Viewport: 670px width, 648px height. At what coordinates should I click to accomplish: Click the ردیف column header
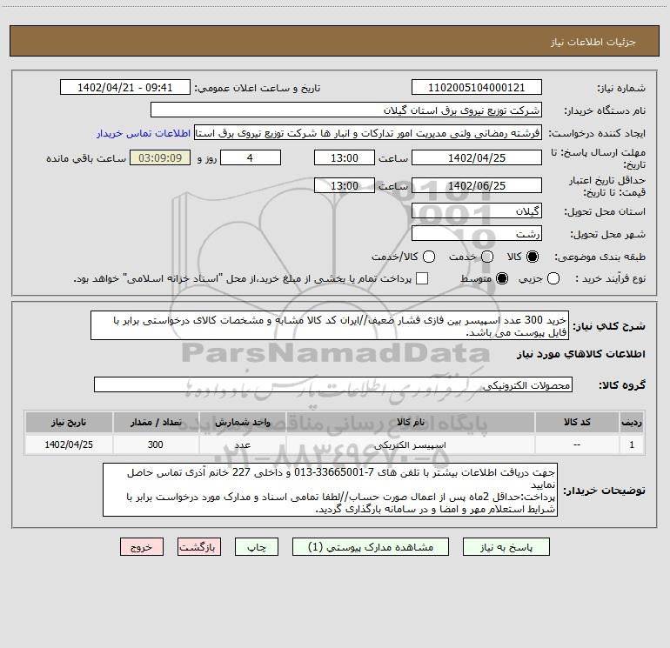pos(632,422)
